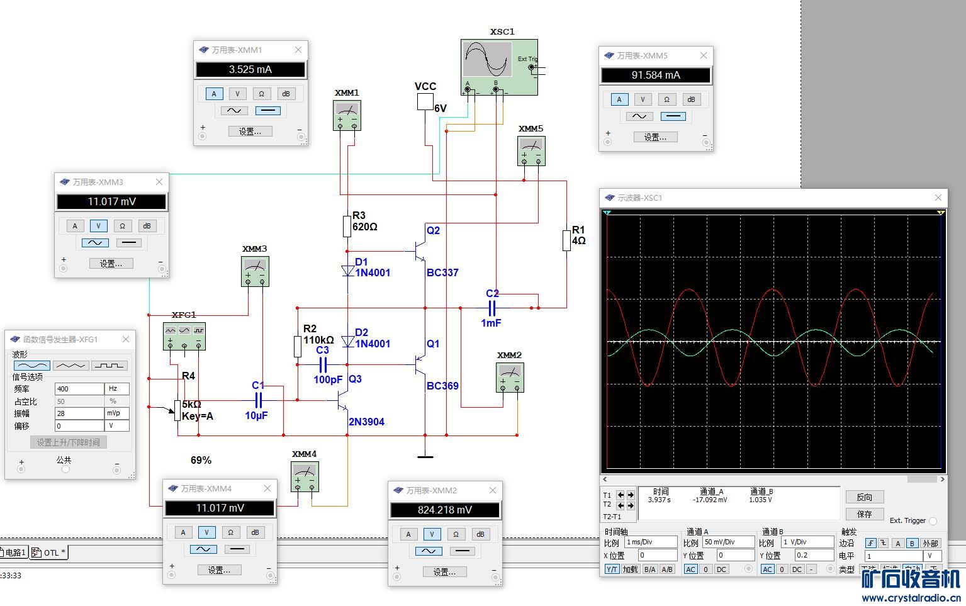
Task: Switch XMM4 multimeter to ohm mode
Action: 230,532
